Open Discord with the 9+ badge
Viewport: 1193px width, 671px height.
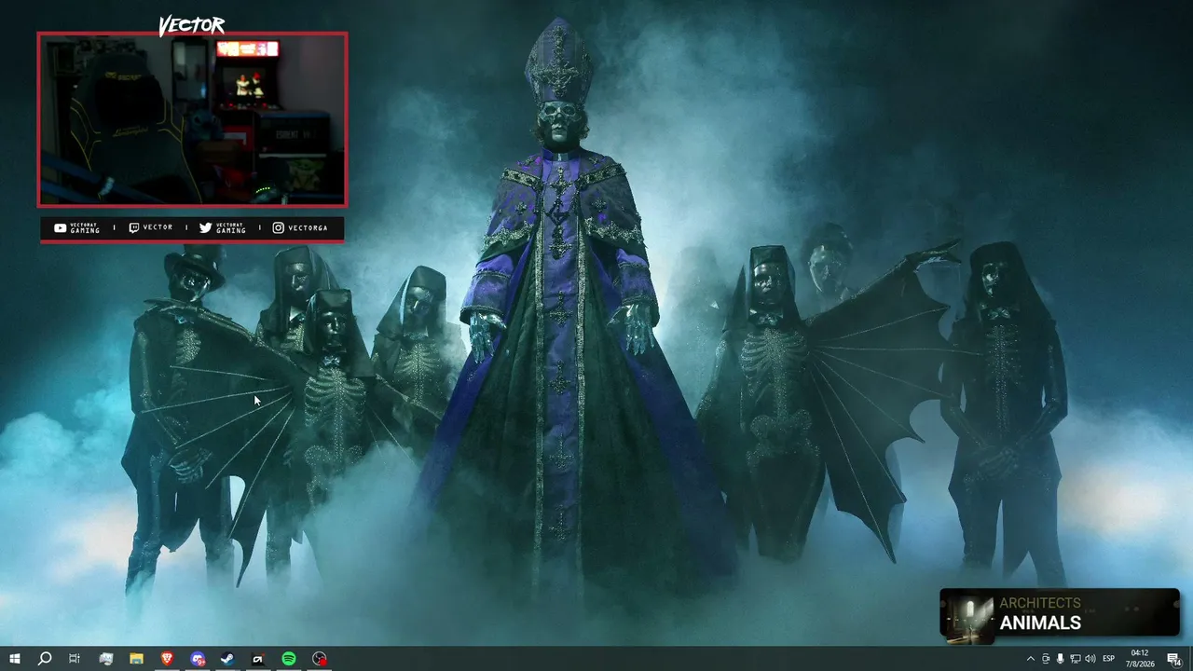click(x=198, y=659)
